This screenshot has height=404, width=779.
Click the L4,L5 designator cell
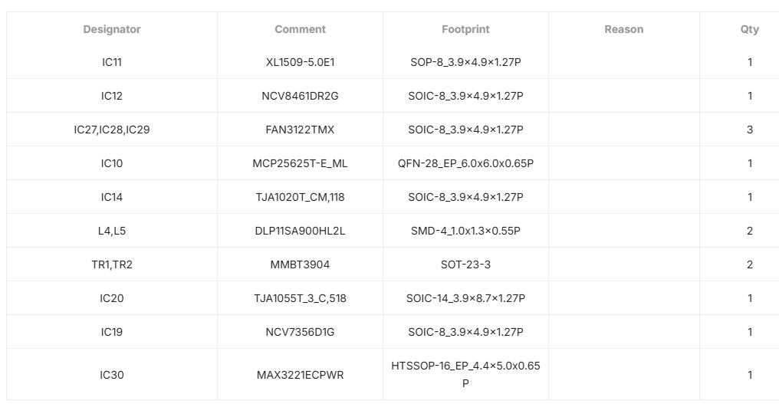point(112,231)
